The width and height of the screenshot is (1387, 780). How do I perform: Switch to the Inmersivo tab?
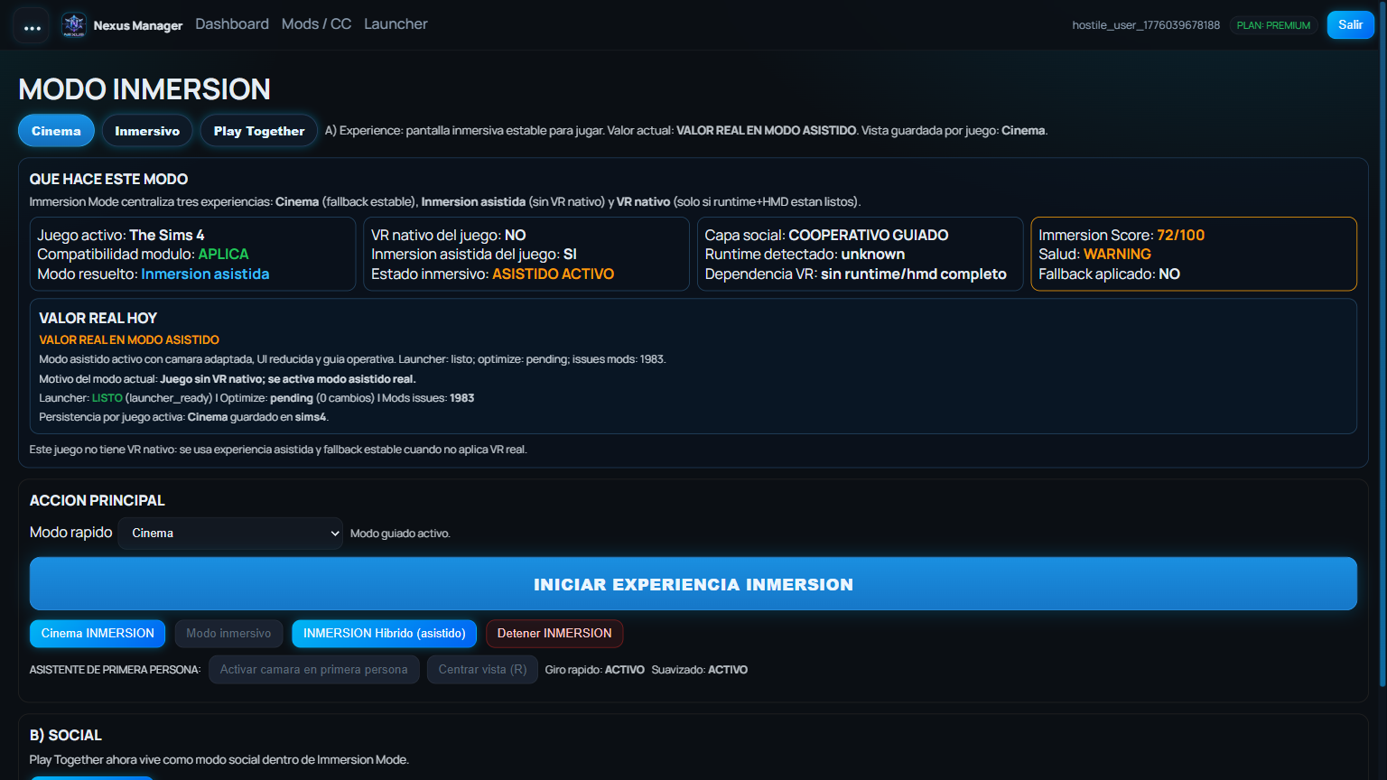pyautogui.click(x=147, y=131)
